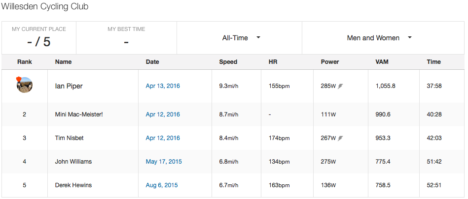
Task: Click the name Ian Piper
Action: pyautogui.click(x=69, y=86)
